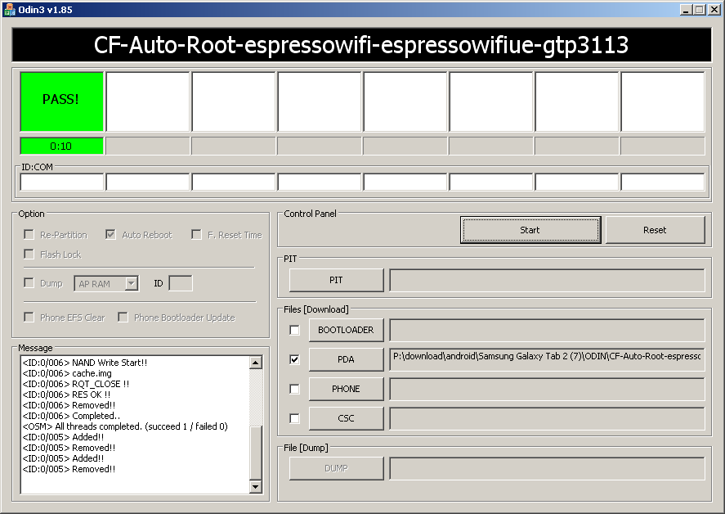Click the CSC file path field
Screen dimensions: 725x514
547,418
